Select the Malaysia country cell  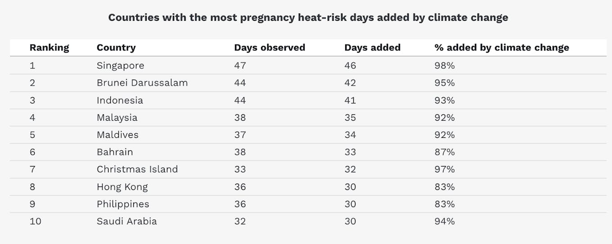(x=117, y=118)
